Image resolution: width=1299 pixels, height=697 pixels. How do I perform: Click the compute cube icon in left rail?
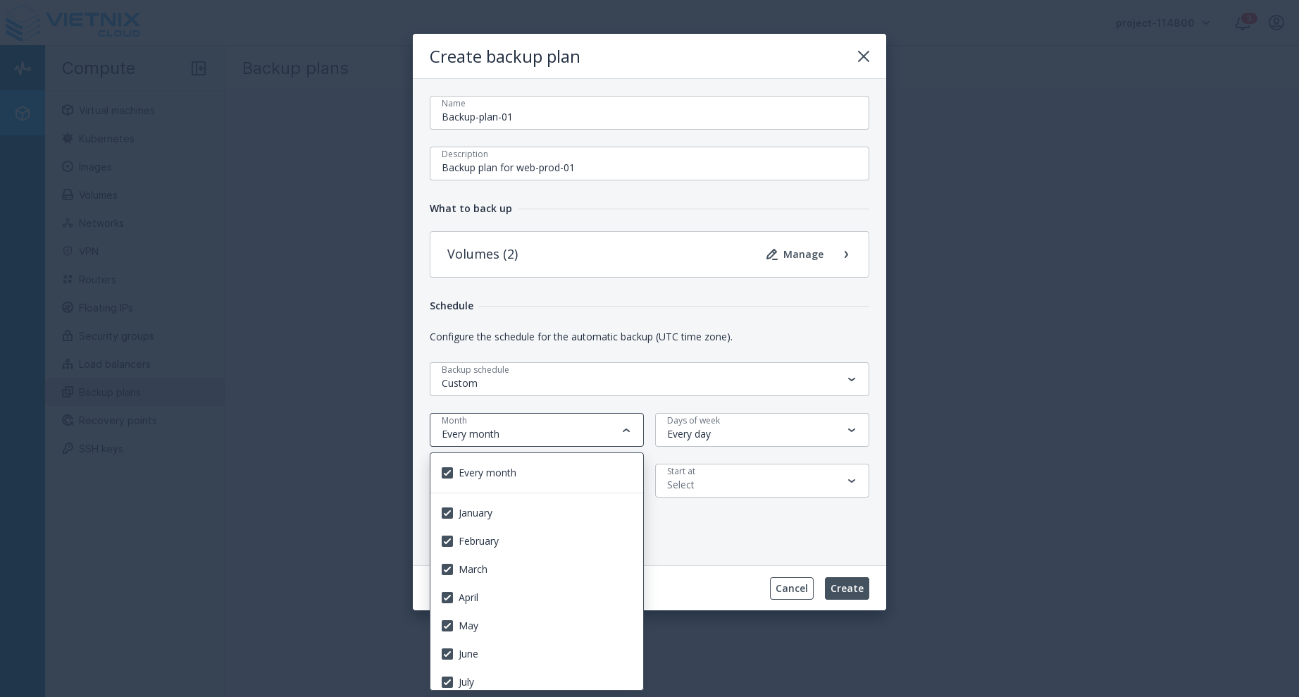tap(23, 113)
